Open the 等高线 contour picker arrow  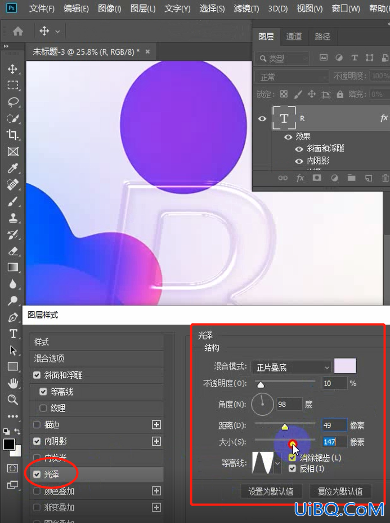pos(277,463)
